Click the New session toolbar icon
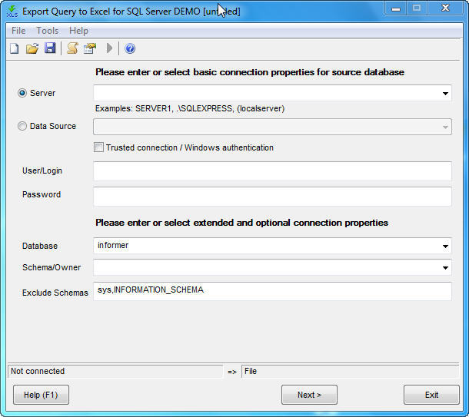Viewport: 469px width, 417px height. point(15,48)
